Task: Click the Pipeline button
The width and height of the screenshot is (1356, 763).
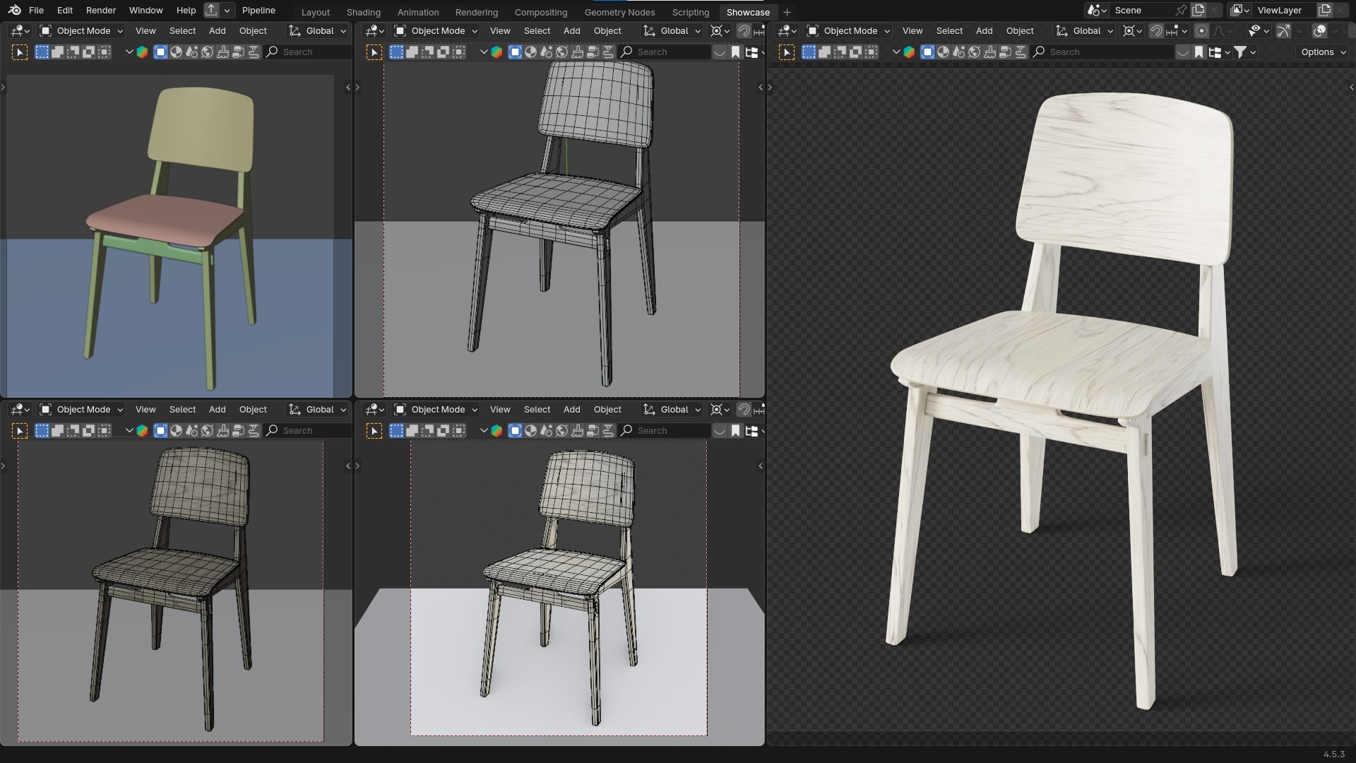Action: click(258, 11)
